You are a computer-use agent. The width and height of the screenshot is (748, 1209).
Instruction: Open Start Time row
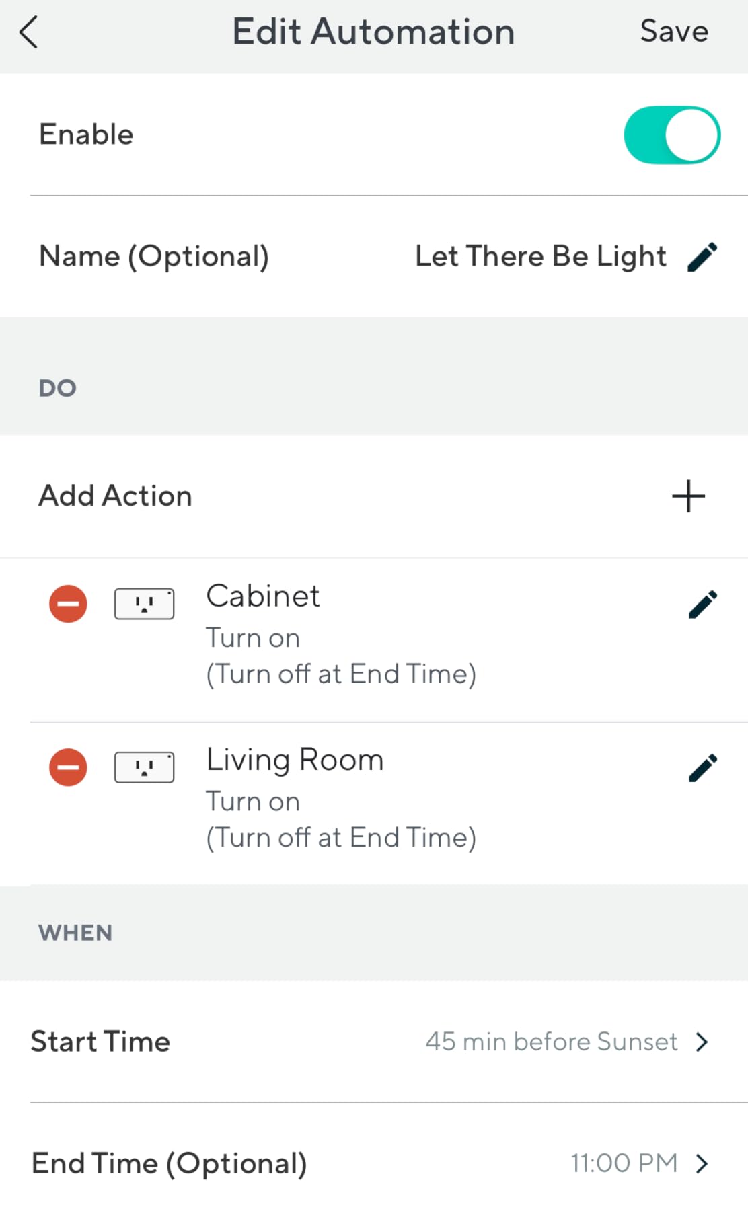click(100, 1042)
